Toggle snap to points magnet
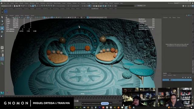 pyautogui.click(x=47, y=6)
